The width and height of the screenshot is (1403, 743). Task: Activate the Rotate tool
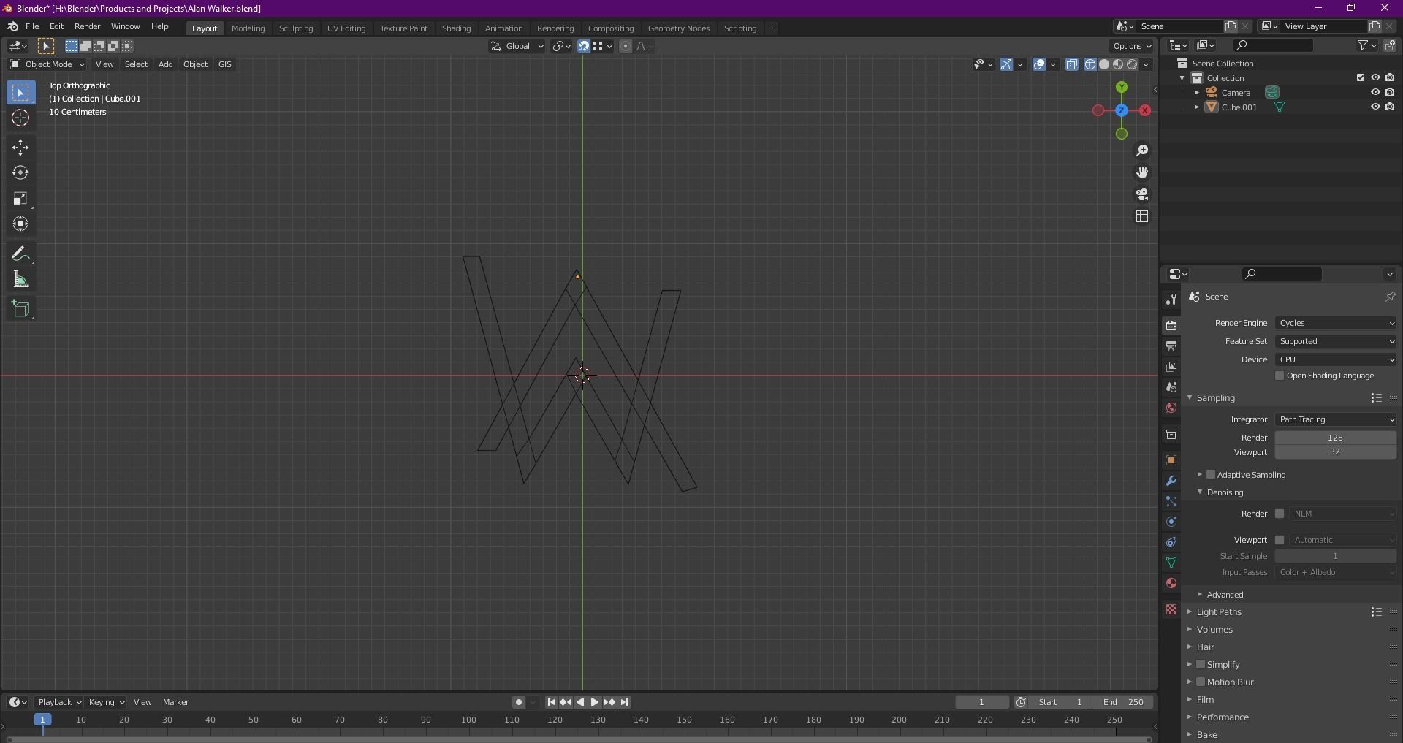pos(20,173)
